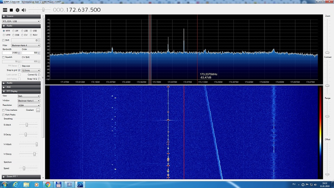Enable the Swap I & Q checkbox
The image size is (334, 188).
[39, 79]
